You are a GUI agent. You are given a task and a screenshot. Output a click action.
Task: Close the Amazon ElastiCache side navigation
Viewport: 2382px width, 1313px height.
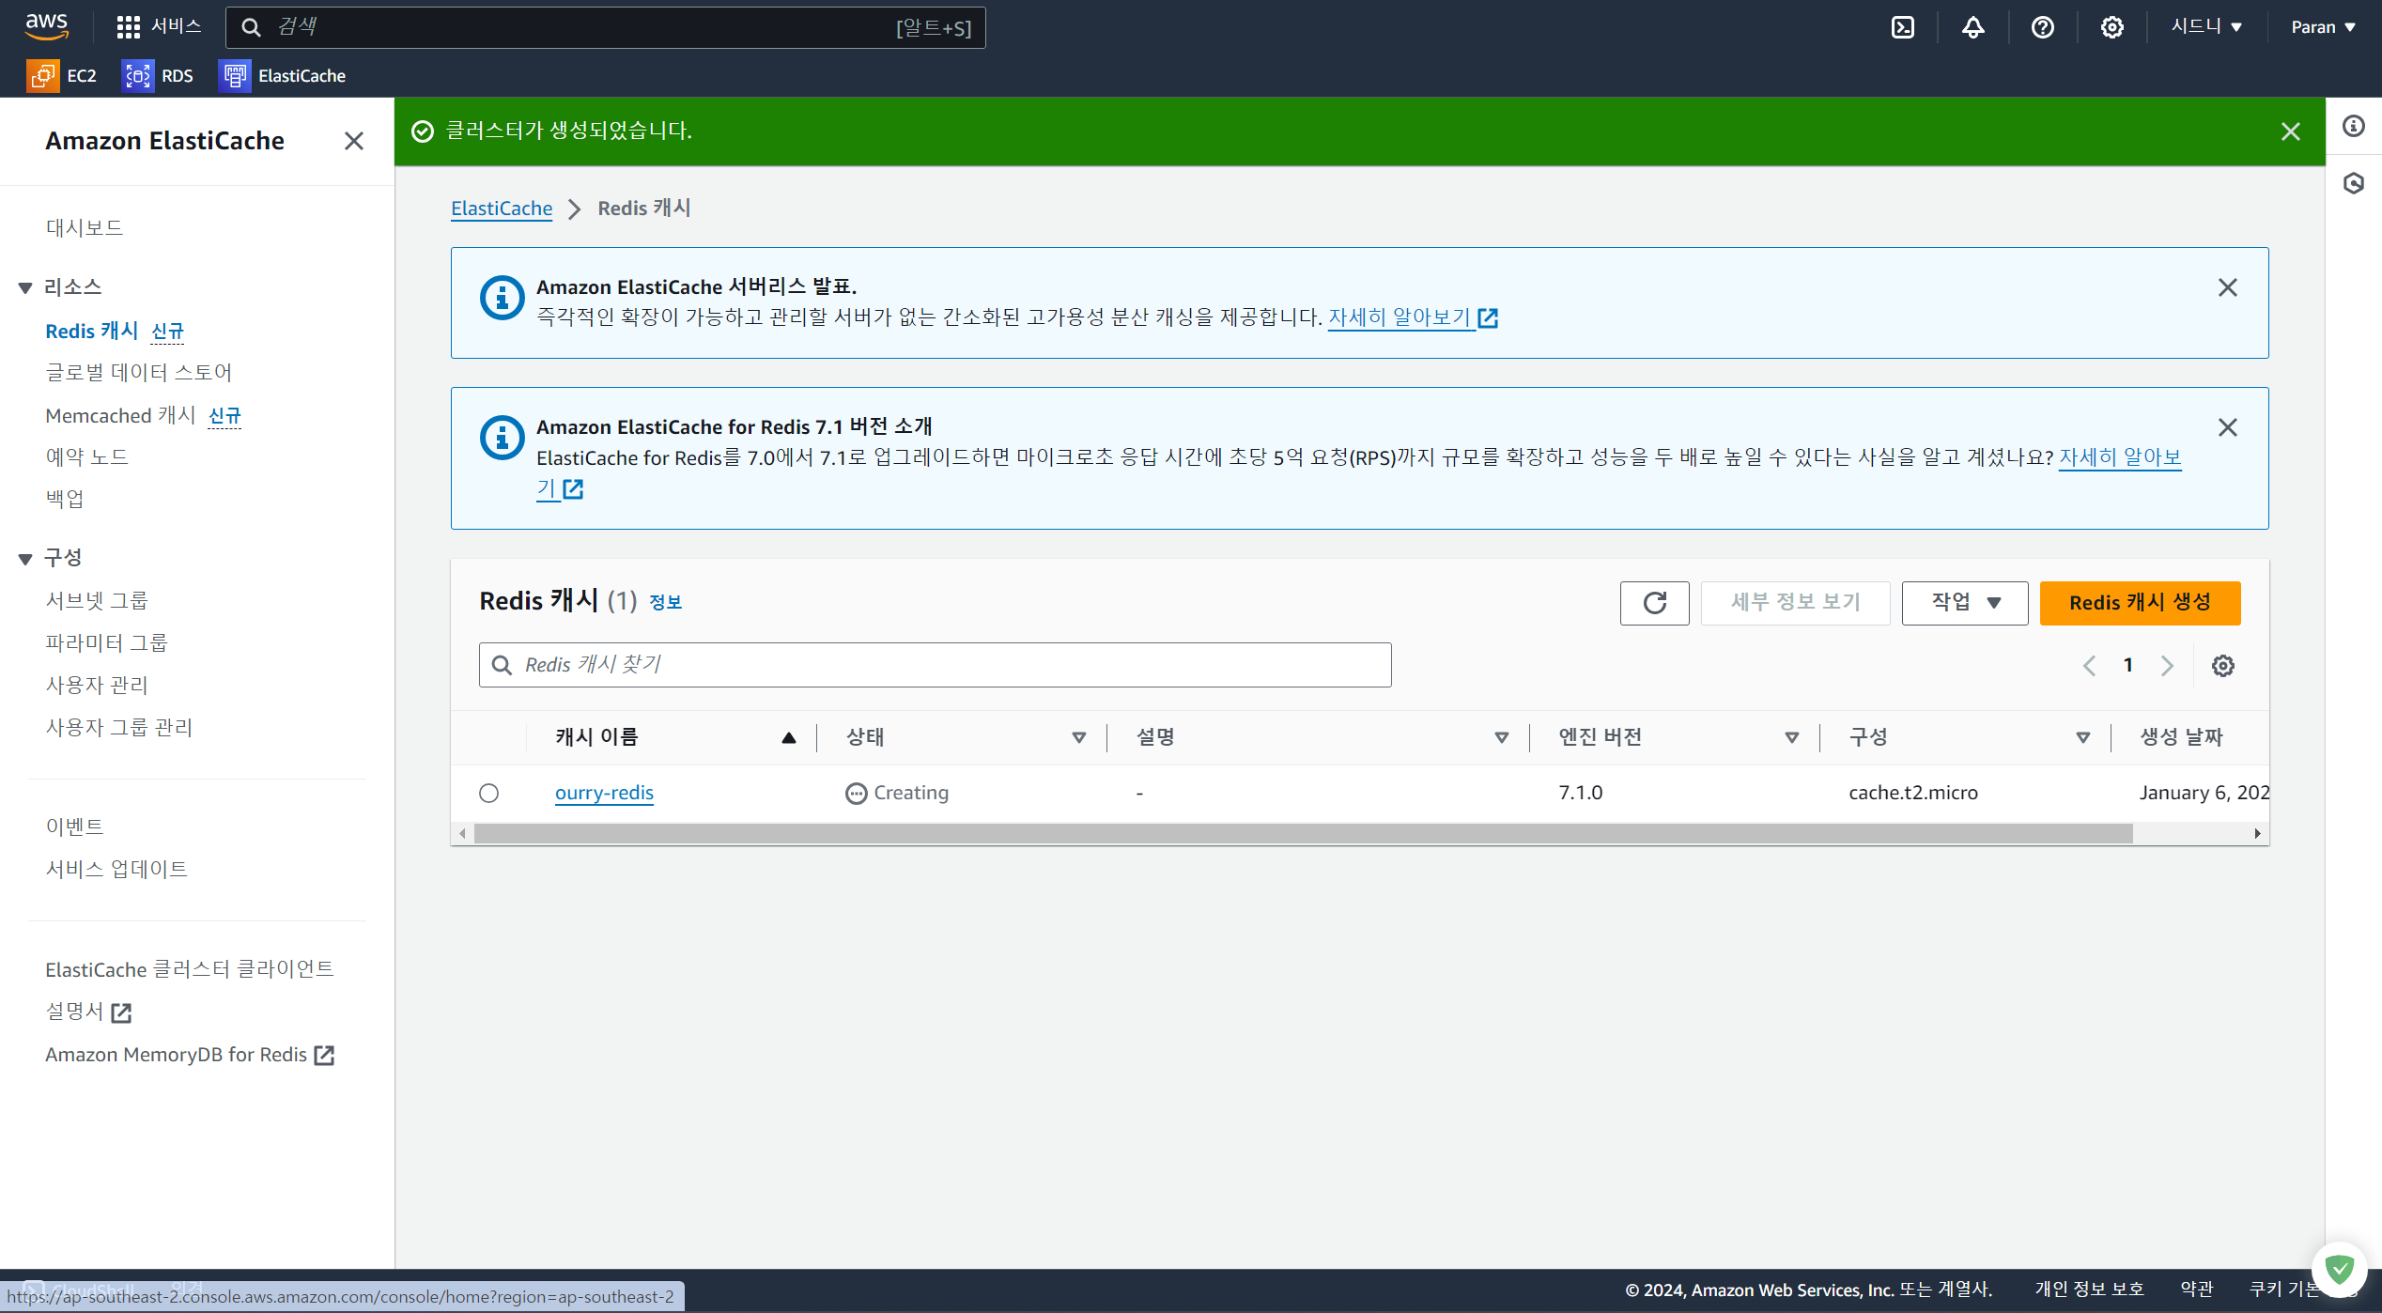click(x=353, y=141)
